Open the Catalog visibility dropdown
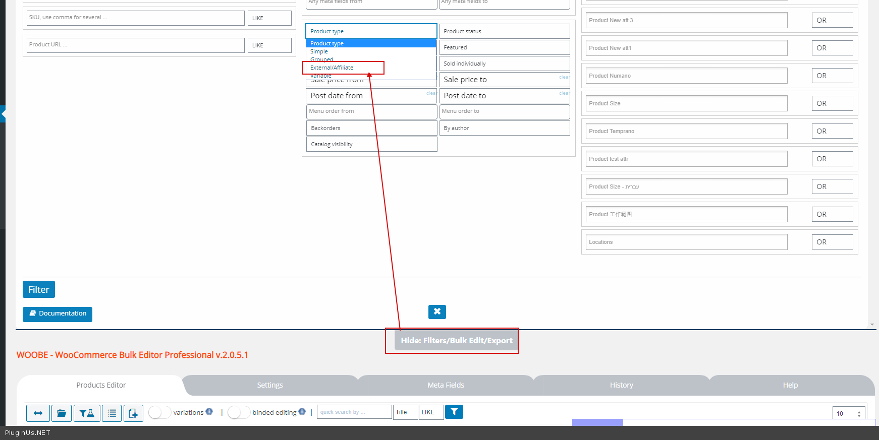This screenshot has height=440, width=879. tap(371, 144)
